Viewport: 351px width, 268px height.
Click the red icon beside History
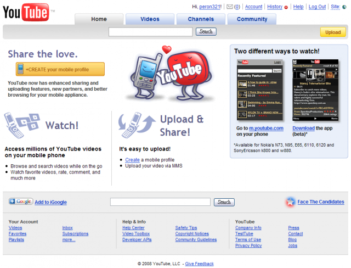(x=286, y=7)
